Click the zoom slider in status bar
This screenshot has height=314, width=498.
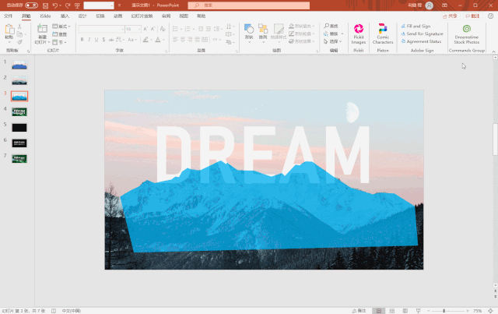click(x=444, y=311)
